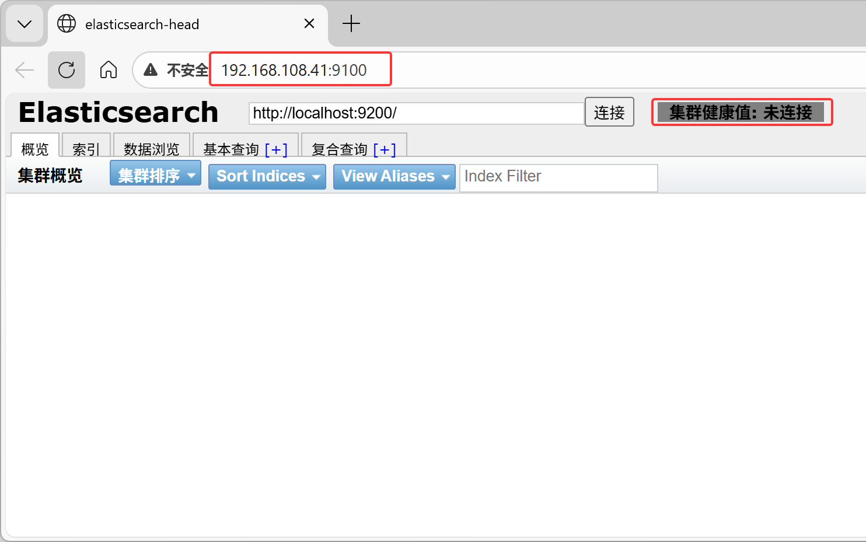
Task: Reload the current page
Action: tap(67, 70)
